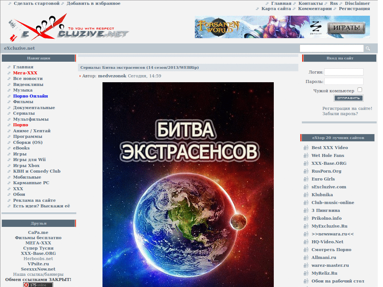The width and height of the screenshot is (383, 287).
Task: Open the 175 online counter badge
Action: (38, 285)
